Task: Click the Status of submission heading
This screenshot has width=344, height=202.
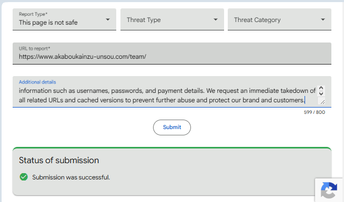Action: tap(59, 161)
